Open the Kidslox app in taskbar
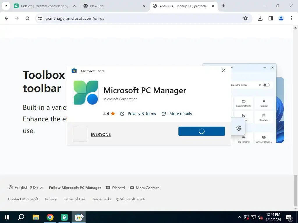This screenshot has width=298, height=223. 64,217
